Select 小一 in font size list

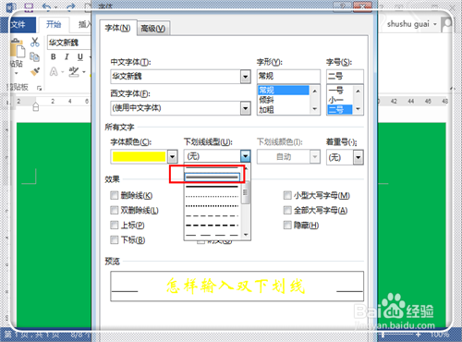coord(339,100)
